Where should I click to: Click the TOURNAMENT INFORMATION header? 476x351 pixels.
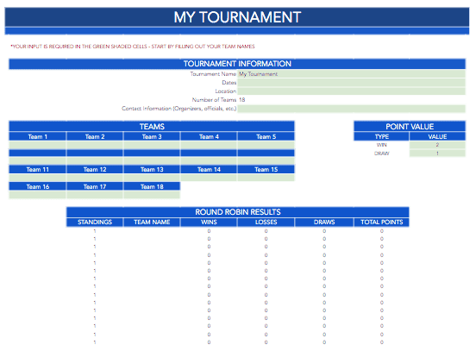click(x=237, y=64)
